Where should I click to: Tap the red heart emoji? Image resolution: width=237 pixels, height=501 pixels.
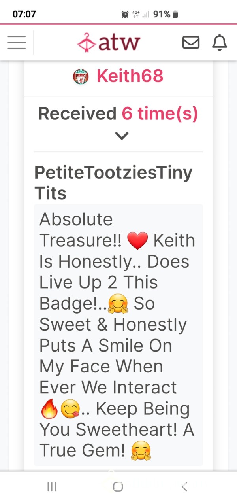[138, 241]
